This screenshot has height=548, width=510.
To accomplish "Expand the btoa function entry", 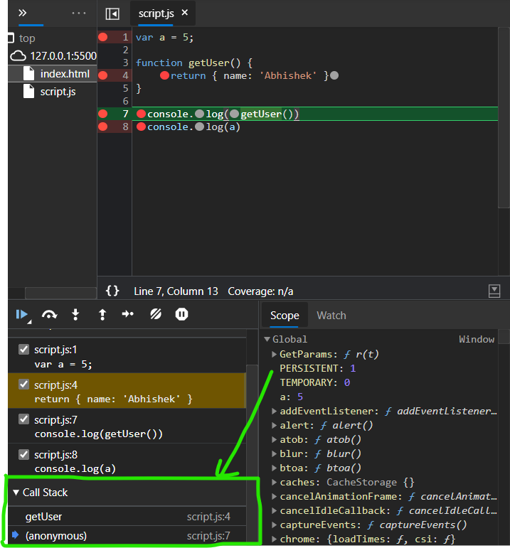I will [x=275, y=468].
